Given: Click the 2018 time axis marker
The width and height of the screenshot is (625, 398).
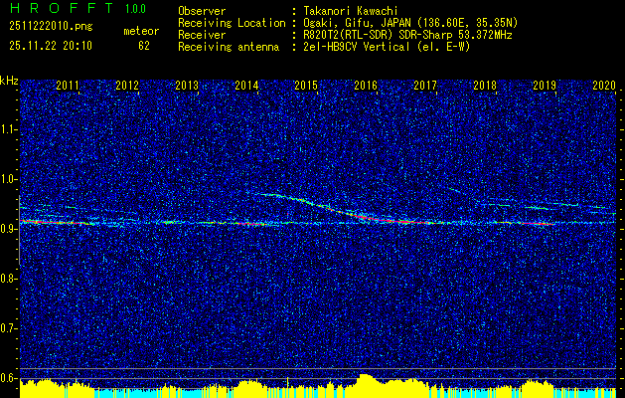Looking at the screenshot, I should coord(485,85).
